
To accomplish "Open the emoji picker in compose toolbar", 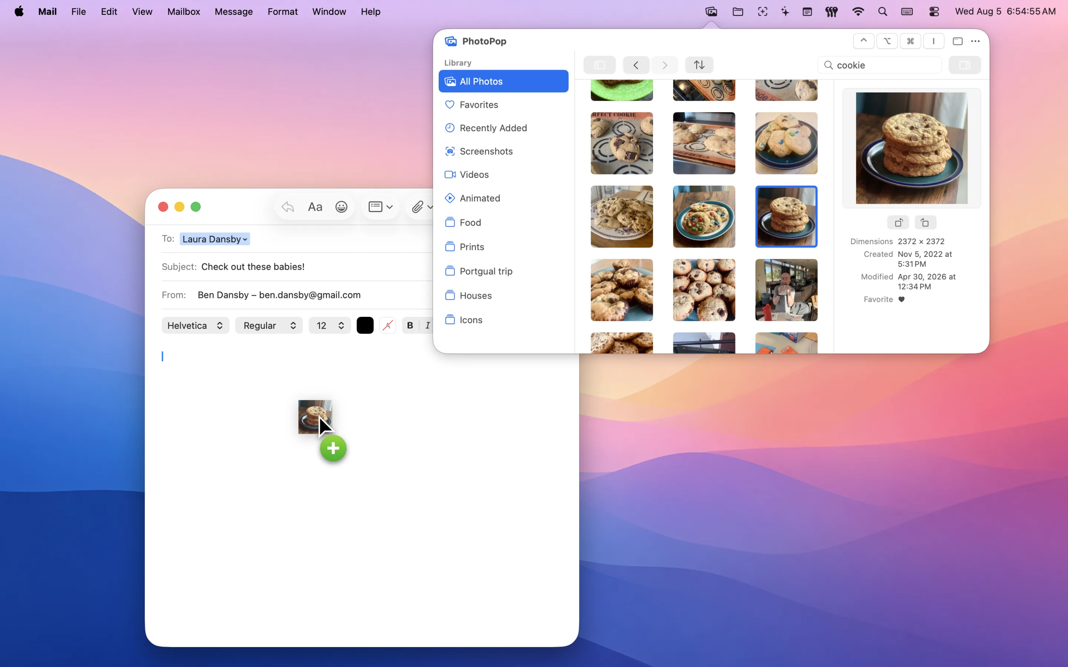I will click(x=341, y=207).
